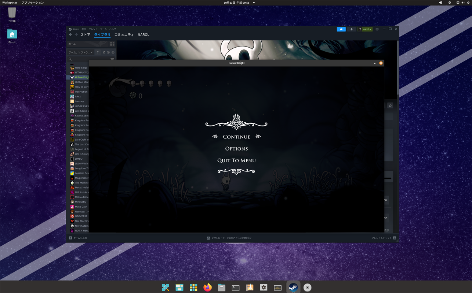Click the ホーム button in library sidebar
This screenshot has height=293, width=472.
[x=87, y=44]
